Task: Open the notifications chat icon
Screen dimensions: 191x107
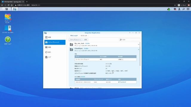Action: click(175, 9)
